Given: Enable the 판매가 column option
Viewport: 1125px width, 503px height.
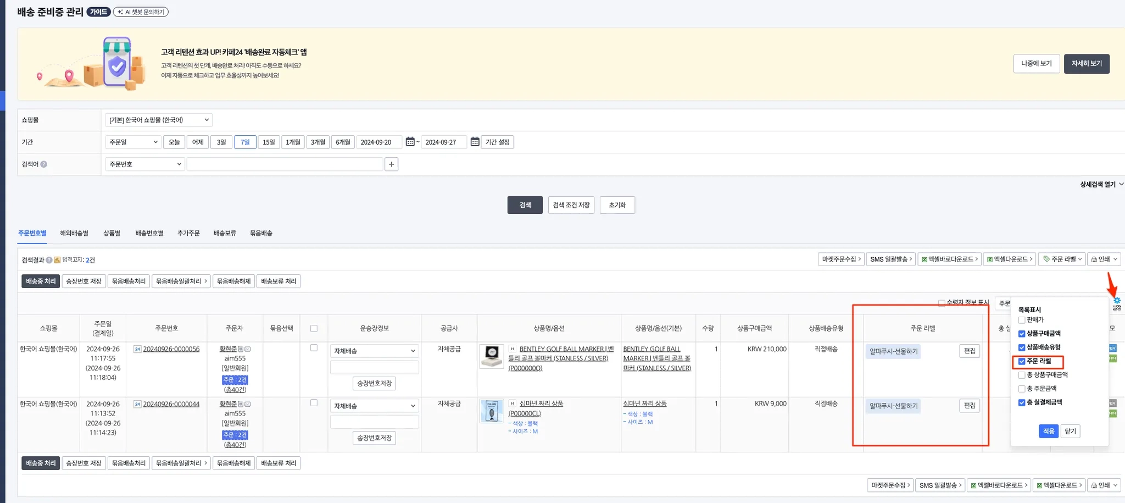Looking at the screenshot, I should (1022, 320).
